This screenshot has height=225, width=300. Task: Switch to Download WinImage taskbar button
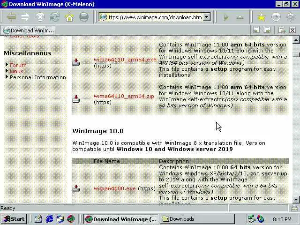coord(121,219)
